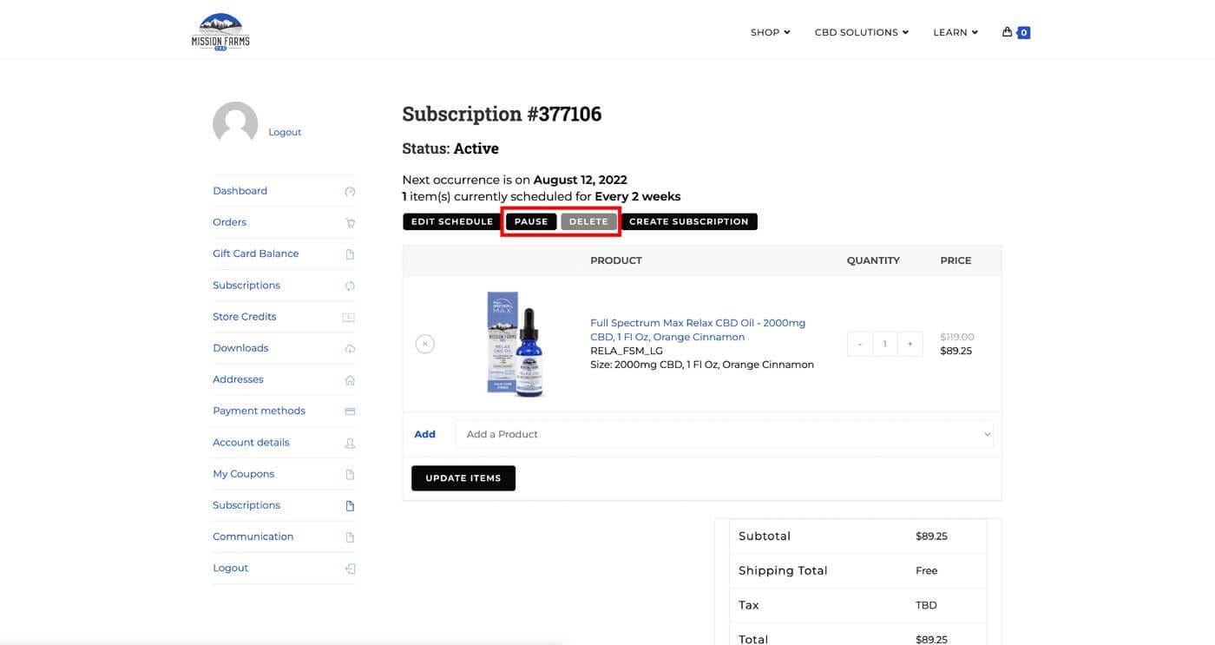
Task: Click the Dashboard gauge icon in sidebar
Action: (x=350, y=191)
